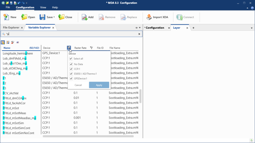Image resolution: width=255 pixels, height=143 pixels.
Task: Click the horizontal scrollbar under the variable list
Action: pyautogui.click(x=90, y=136)
